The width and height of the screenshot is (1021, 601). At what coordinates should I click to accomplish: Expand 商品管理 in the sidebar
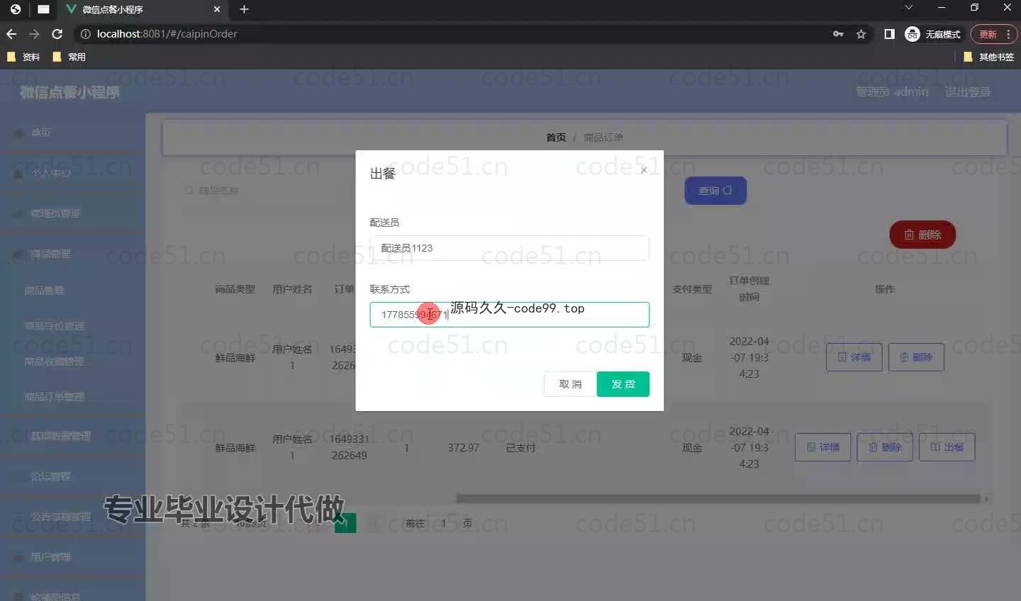[x=72, y=254]
